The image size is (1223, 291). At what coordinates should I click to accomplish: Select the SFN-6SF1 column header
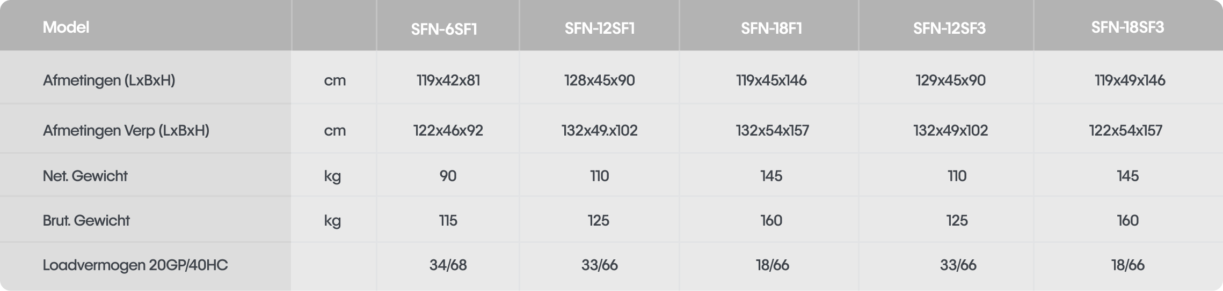point(444,28)
